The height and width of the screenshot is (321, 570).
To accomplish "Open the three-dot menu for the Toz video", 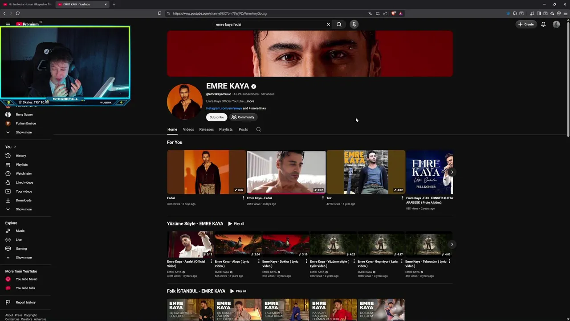I will tap(403, 198).
